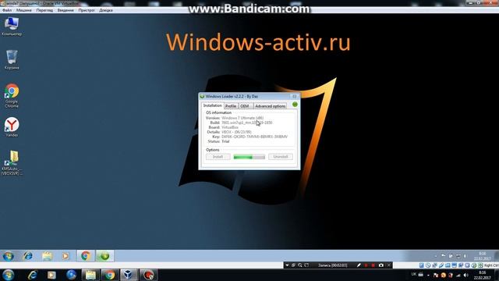Image resolution: width=499 pixels, height=281 pixels.
Task: Select the Bandicam pencil drawing tool
Action: pyautogui.click(x=359, y=265)
